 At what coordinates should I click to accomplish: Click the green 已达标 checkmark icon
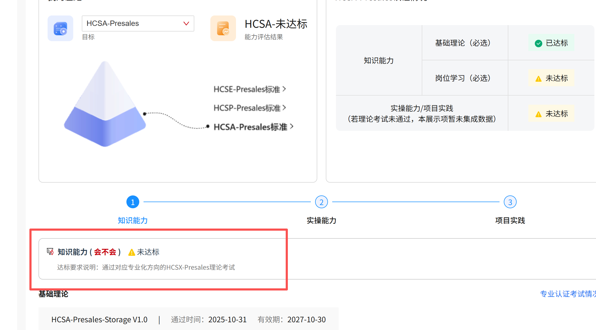click(538, 43)
